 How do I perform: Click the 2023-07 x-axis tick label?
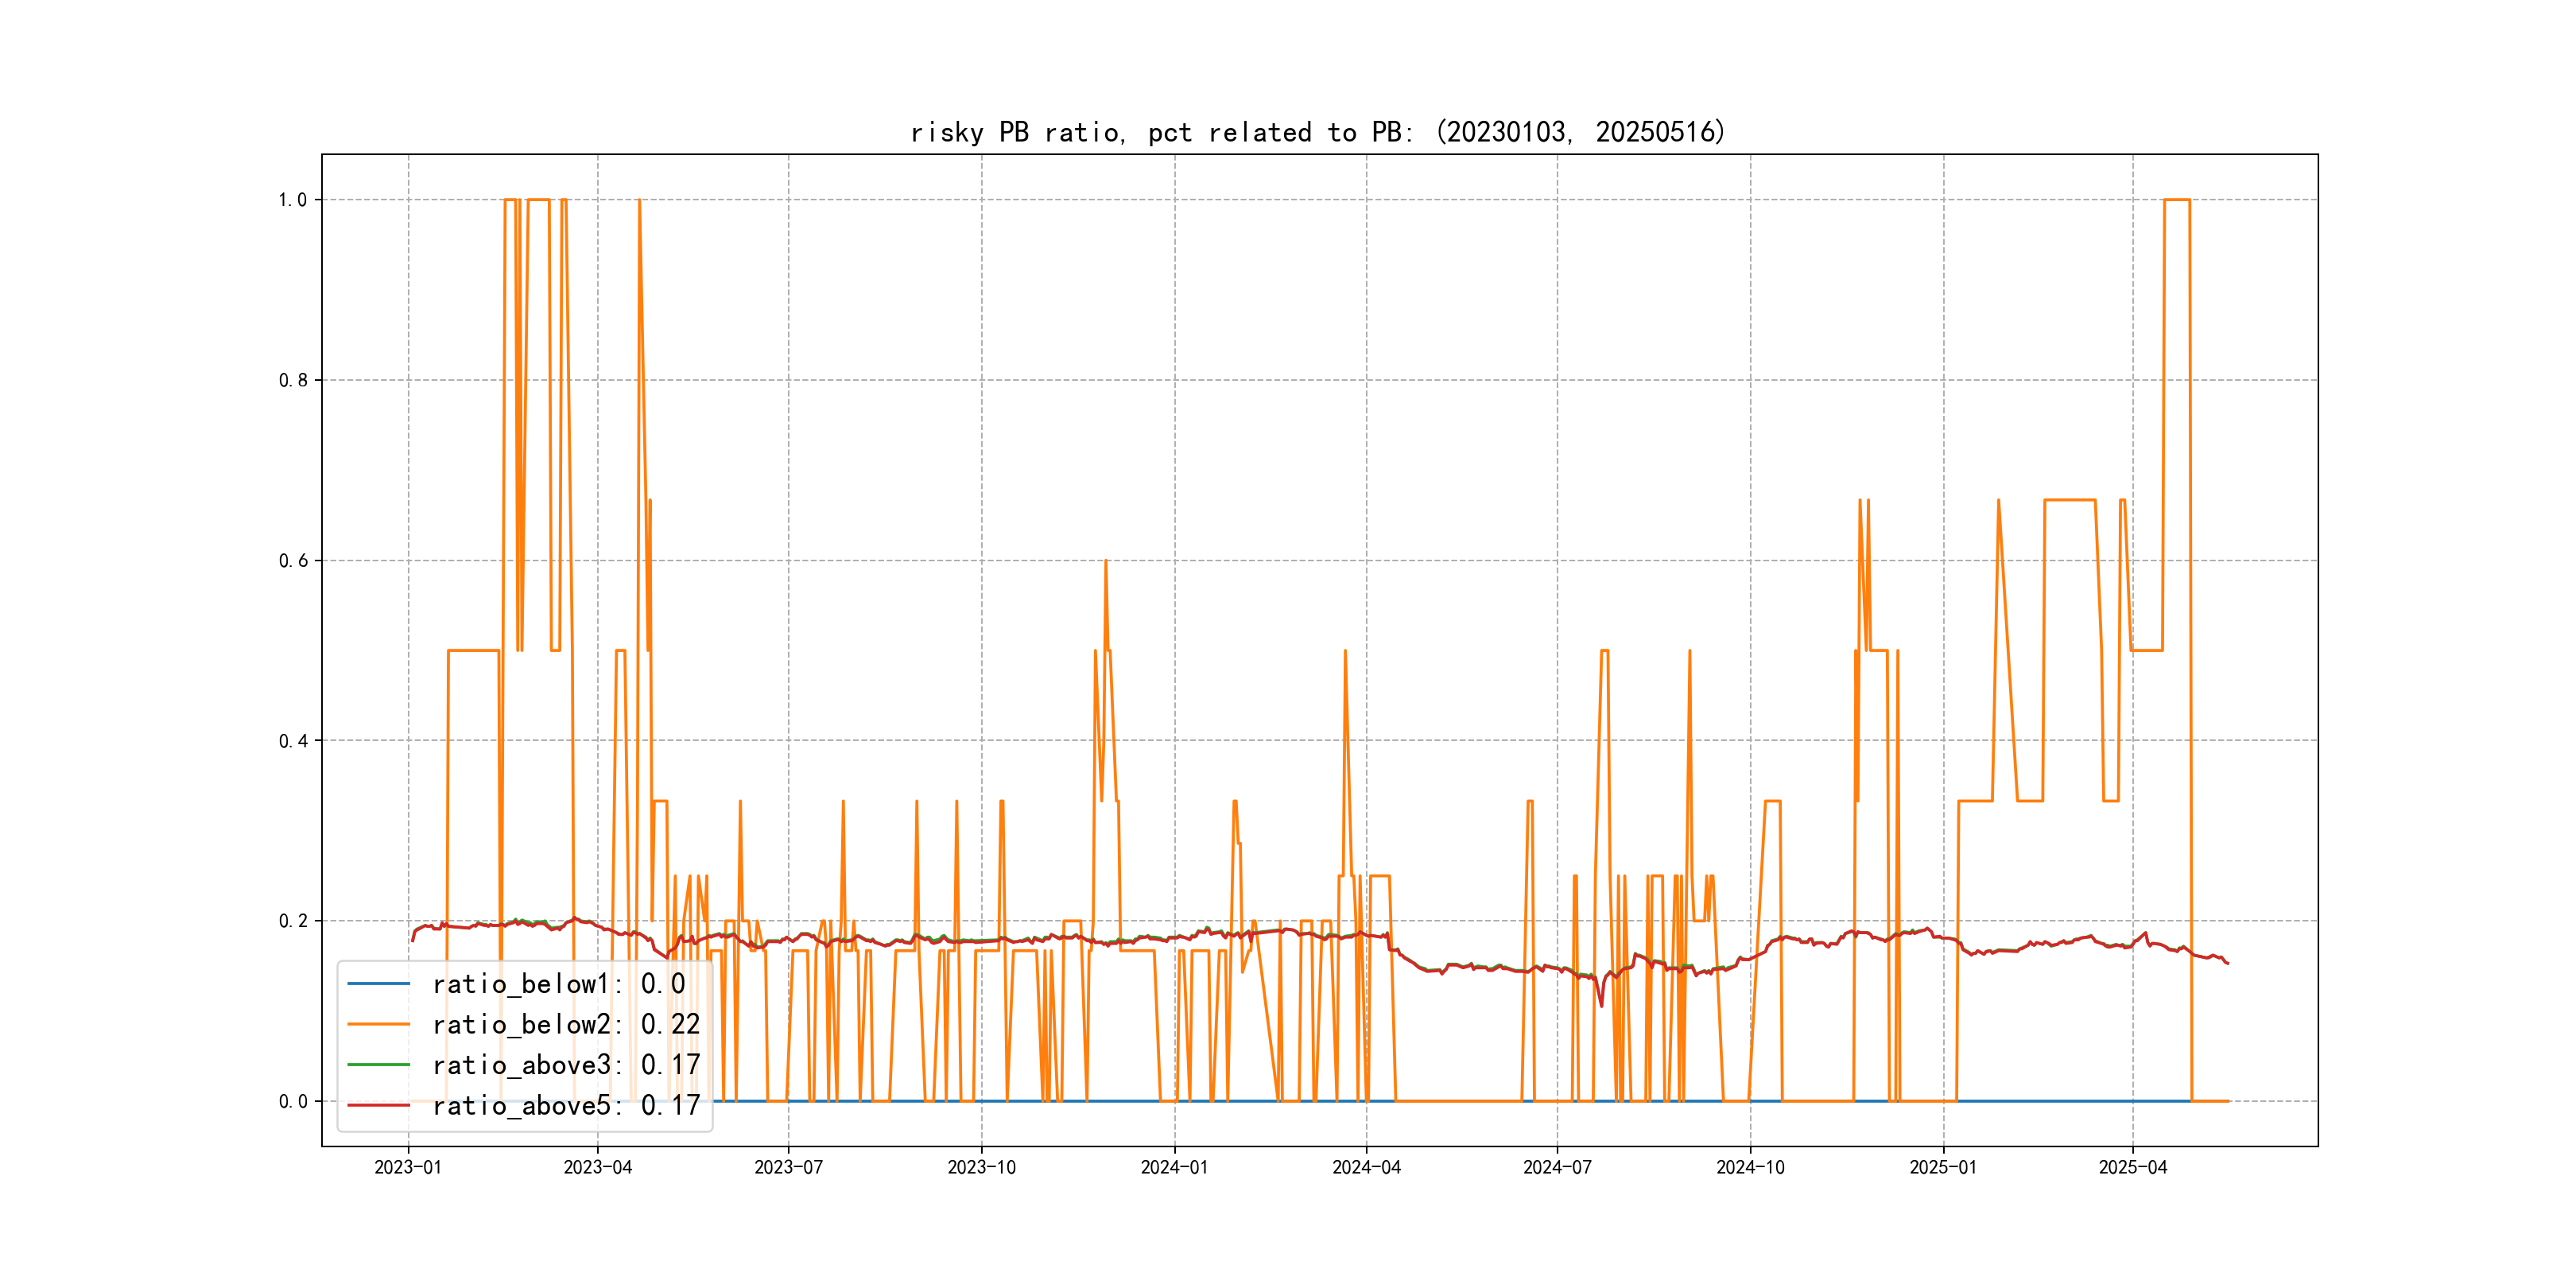point(788,1167)
